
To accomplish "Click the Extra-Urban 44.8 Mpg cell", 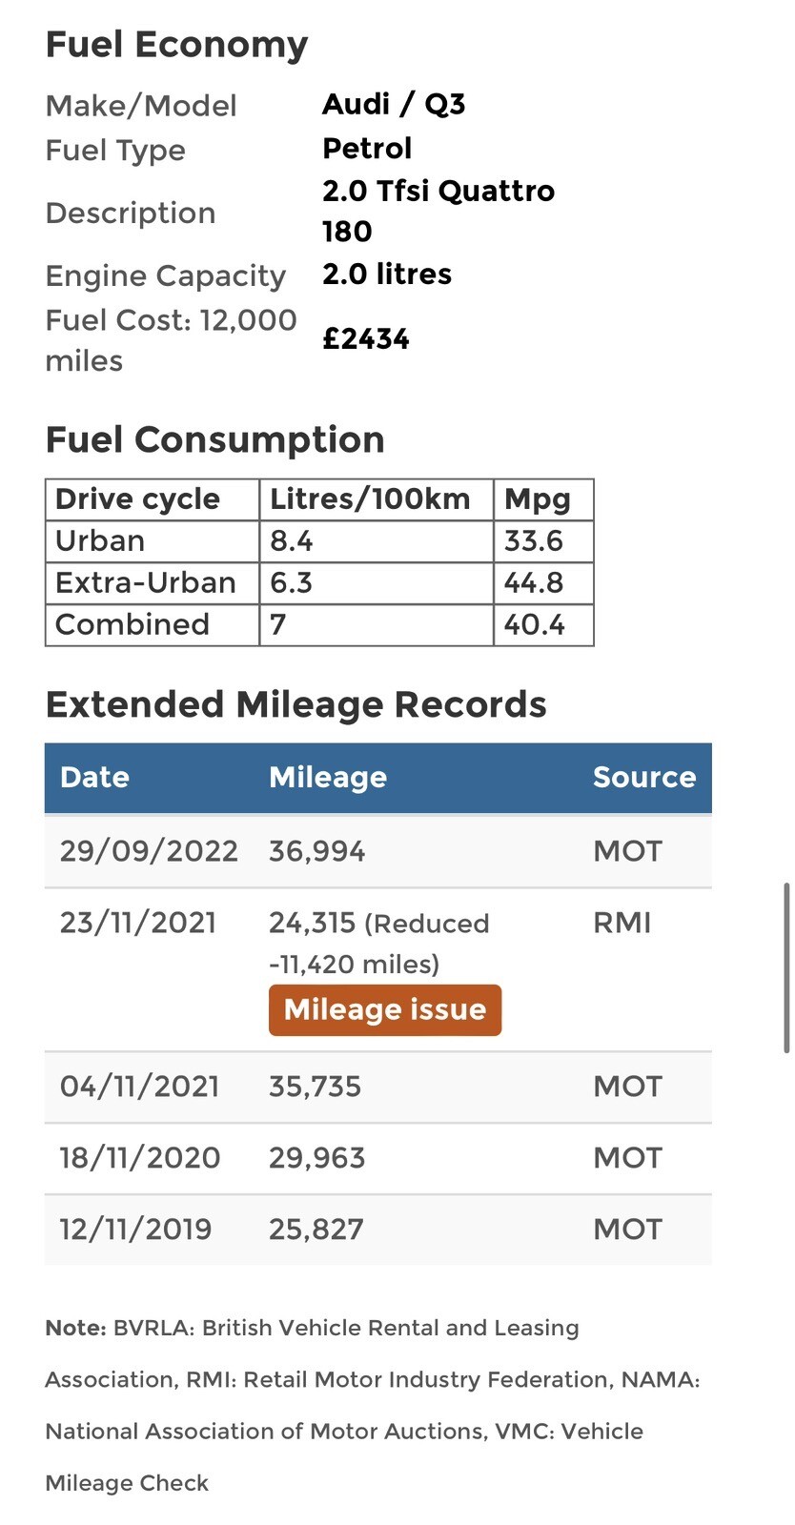I will click(x=543, y=582).
